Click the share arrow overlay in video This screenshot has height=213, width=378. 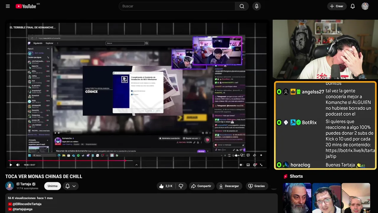click(255, 155)
